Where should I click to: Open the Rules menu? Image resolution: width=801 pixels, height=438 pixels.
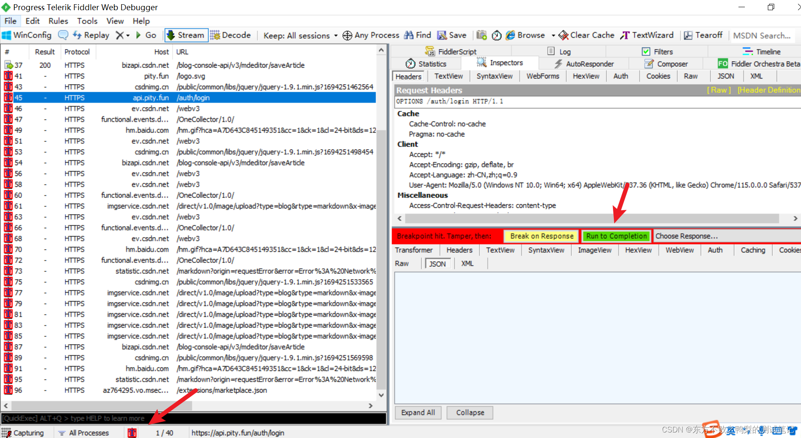[58, 21]
